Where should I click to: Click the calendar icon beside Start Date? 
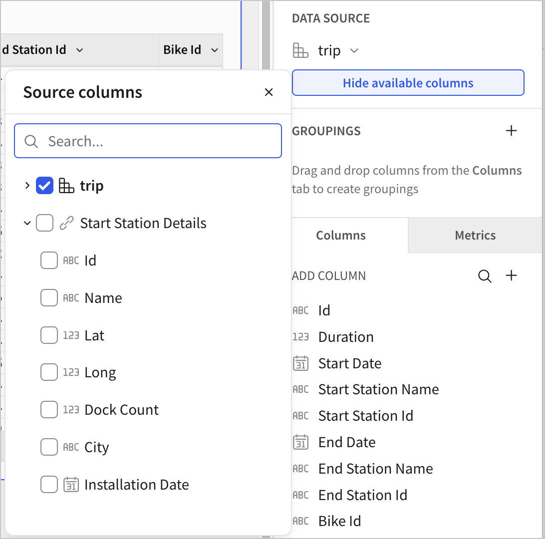(300, 363)
